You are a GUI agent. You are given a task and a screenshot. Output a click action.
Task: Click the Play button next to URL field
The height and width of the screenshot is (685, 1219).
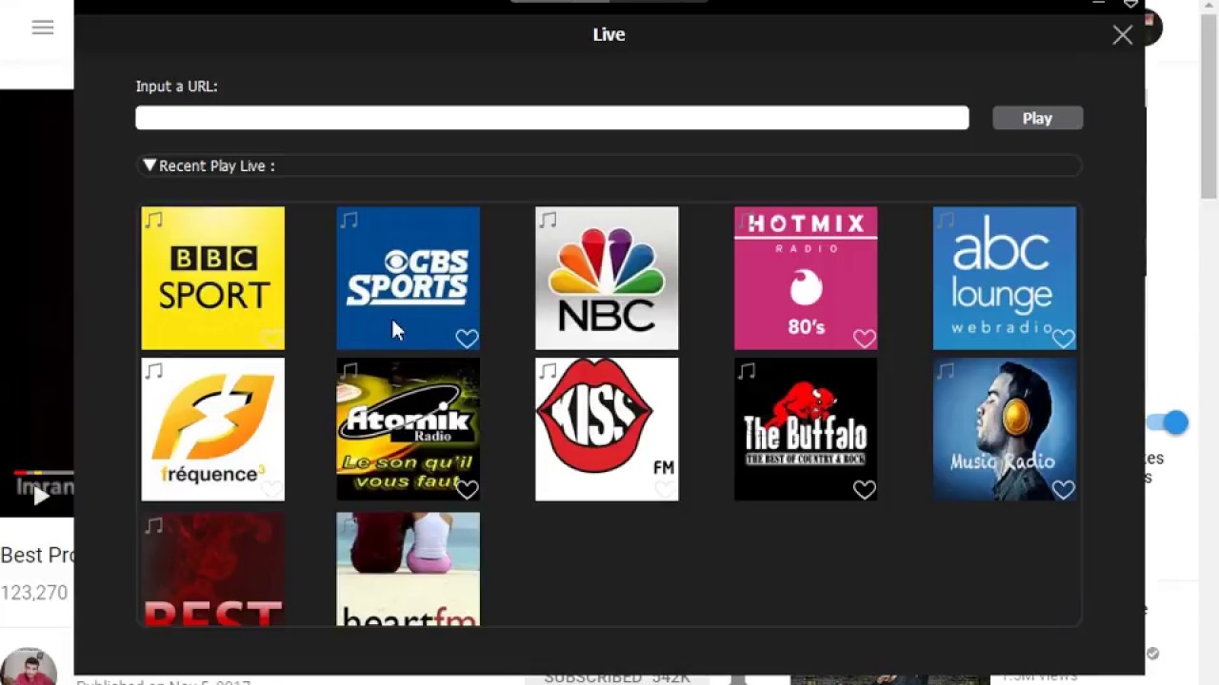pyautogui.click(x=1037, y=118)
